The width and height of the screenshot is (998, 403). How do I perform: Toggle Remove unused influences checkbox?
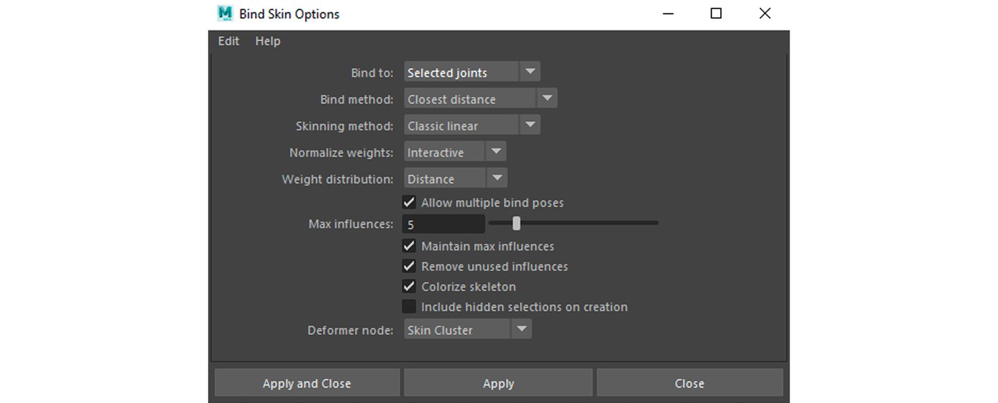pos(409,267)
